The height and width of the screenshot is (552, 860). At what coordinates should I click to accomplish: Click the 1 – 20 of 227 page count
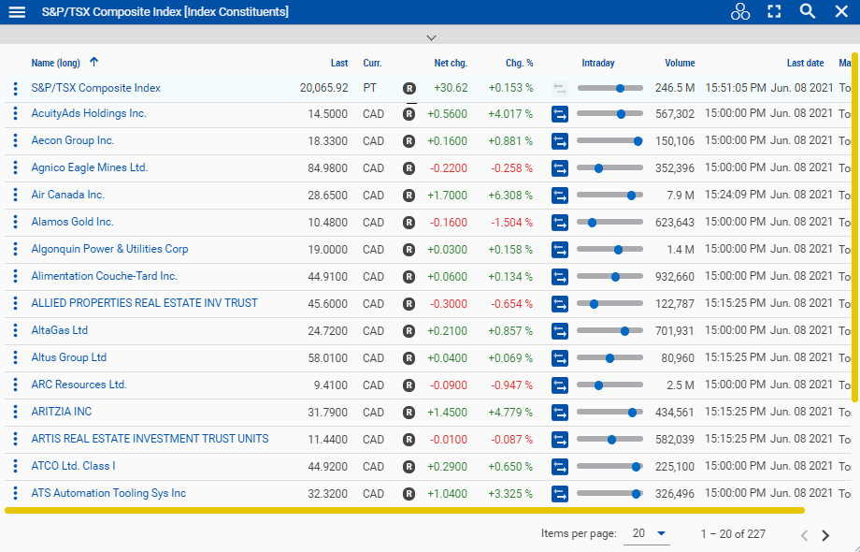733,534
